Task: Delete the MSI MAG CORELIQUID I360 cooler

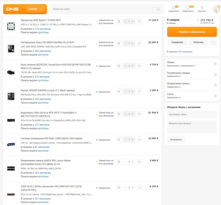Action: pyautogui.click(x=119, y=140)
